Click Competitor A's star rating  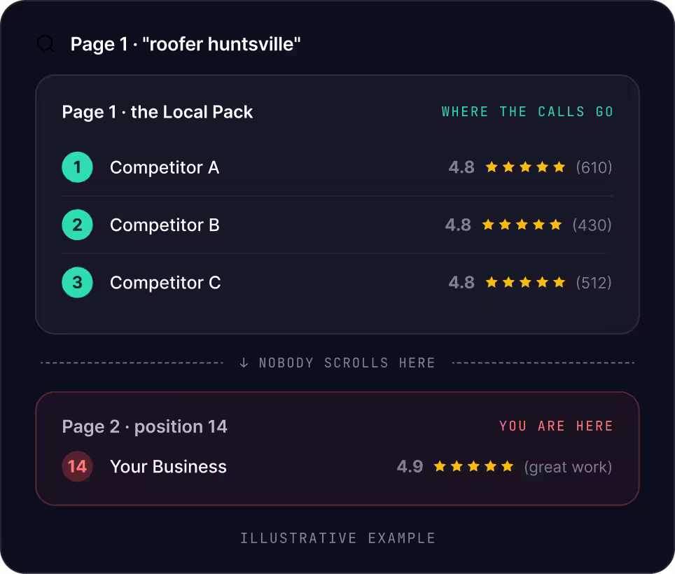coord(525,167)
